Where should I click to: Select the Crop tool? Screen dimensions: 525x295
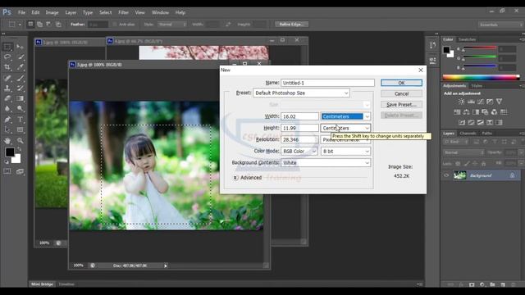coord(7,67)
